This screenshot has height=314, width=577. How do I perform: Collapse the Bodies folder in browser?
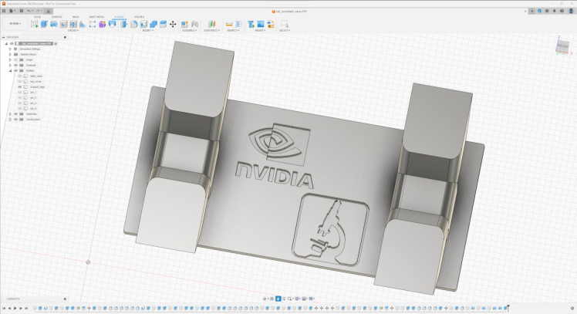(9, 70)
